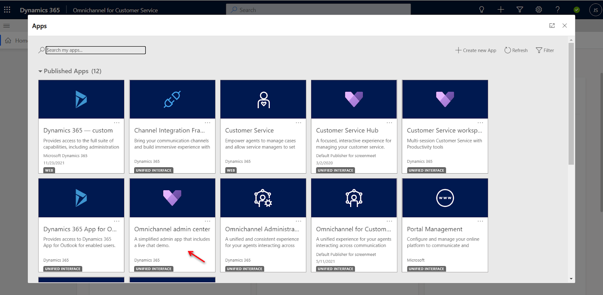Click the dialog scrollbar up arrow

(571, 39)
